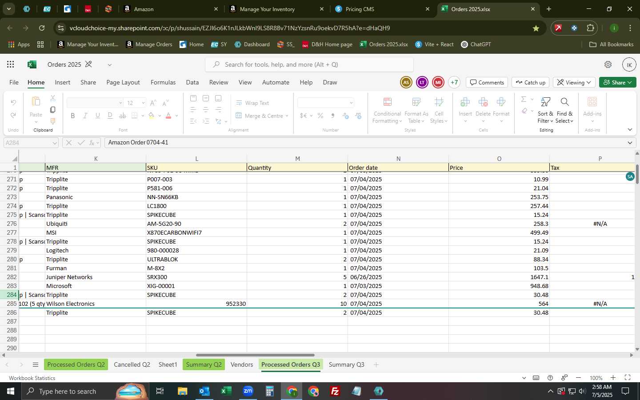This screenshot has width=640, height=400.
Task: Click the Percent style icon
Action: (320, 116)
